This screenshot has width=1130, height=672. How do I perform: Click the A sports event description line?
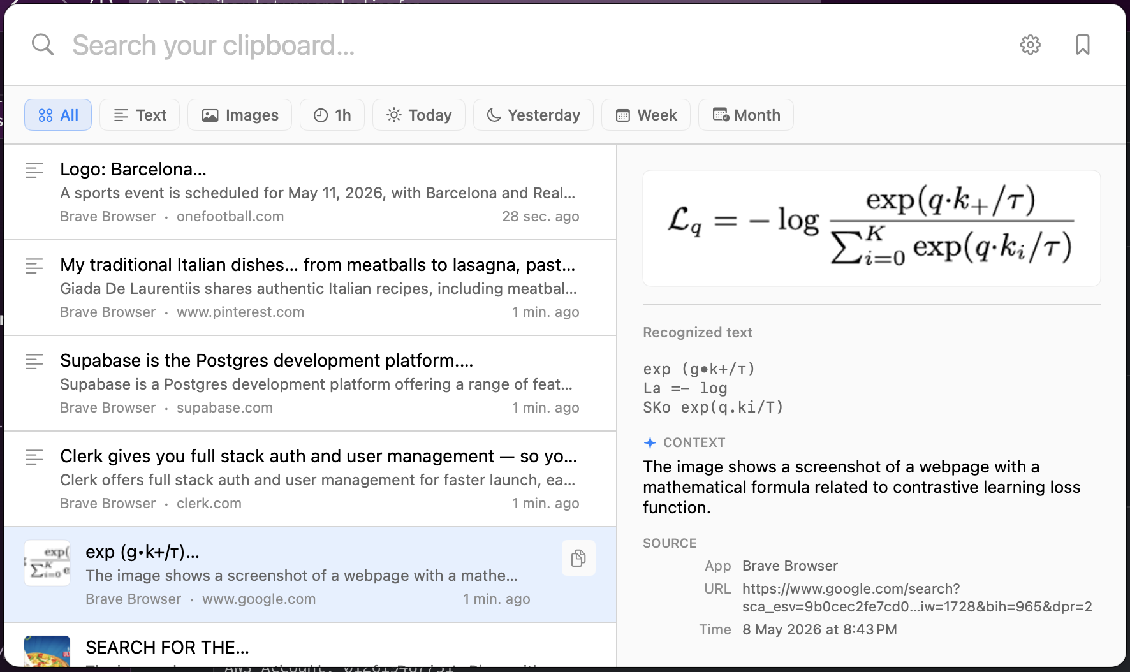(x=318, y=193)
